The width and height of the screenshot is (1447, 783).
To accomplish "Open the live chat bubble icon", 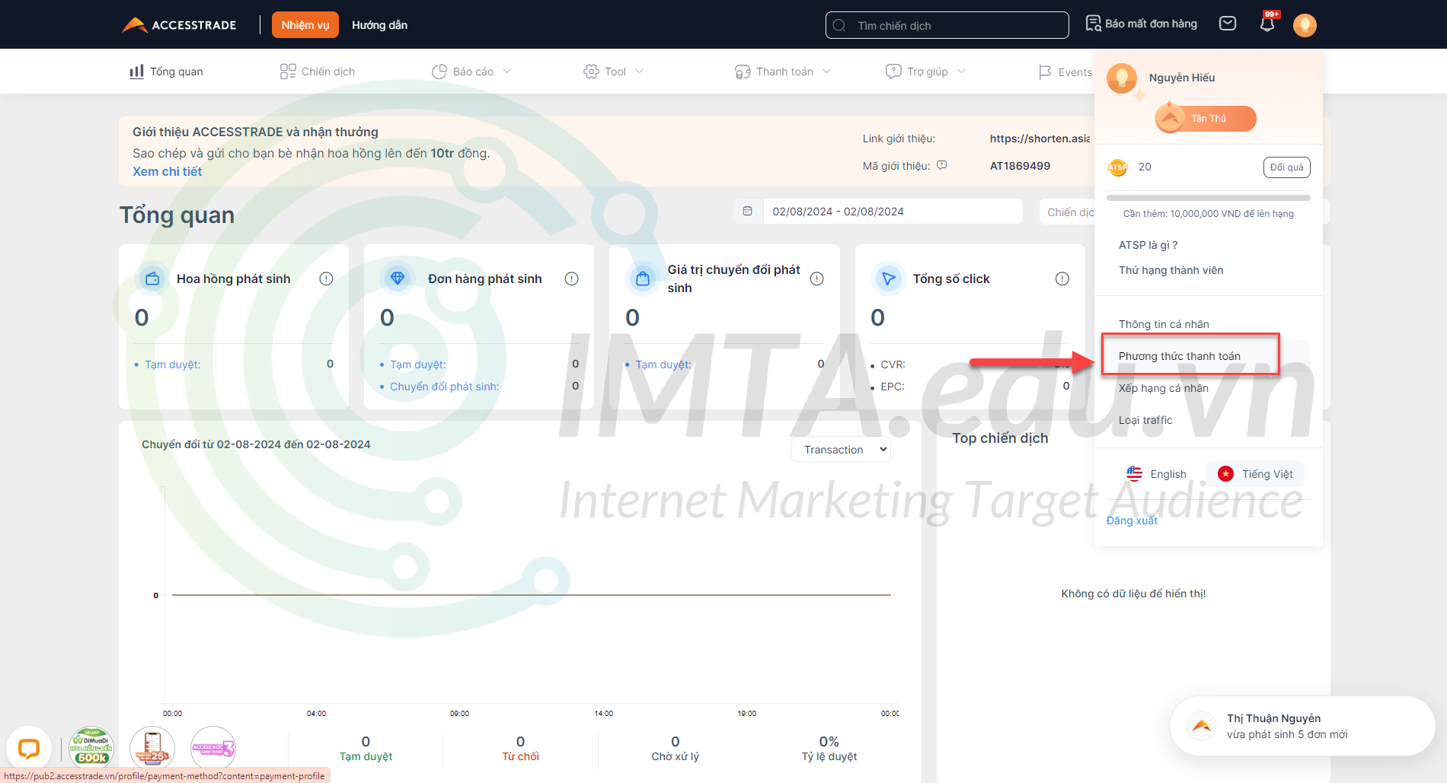I will click(29, 749).
